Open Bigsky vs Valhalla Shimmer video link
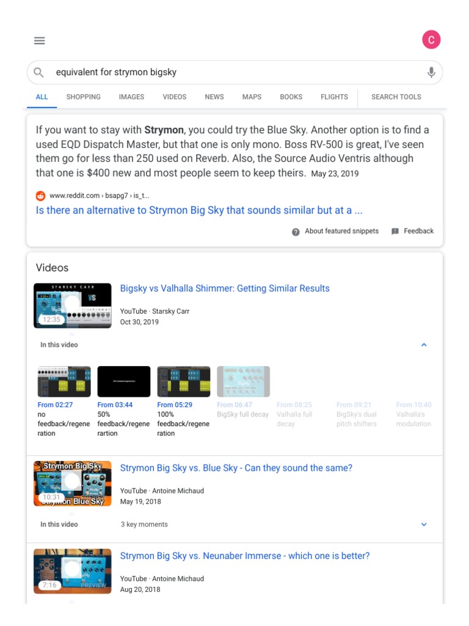 (225, 289)
